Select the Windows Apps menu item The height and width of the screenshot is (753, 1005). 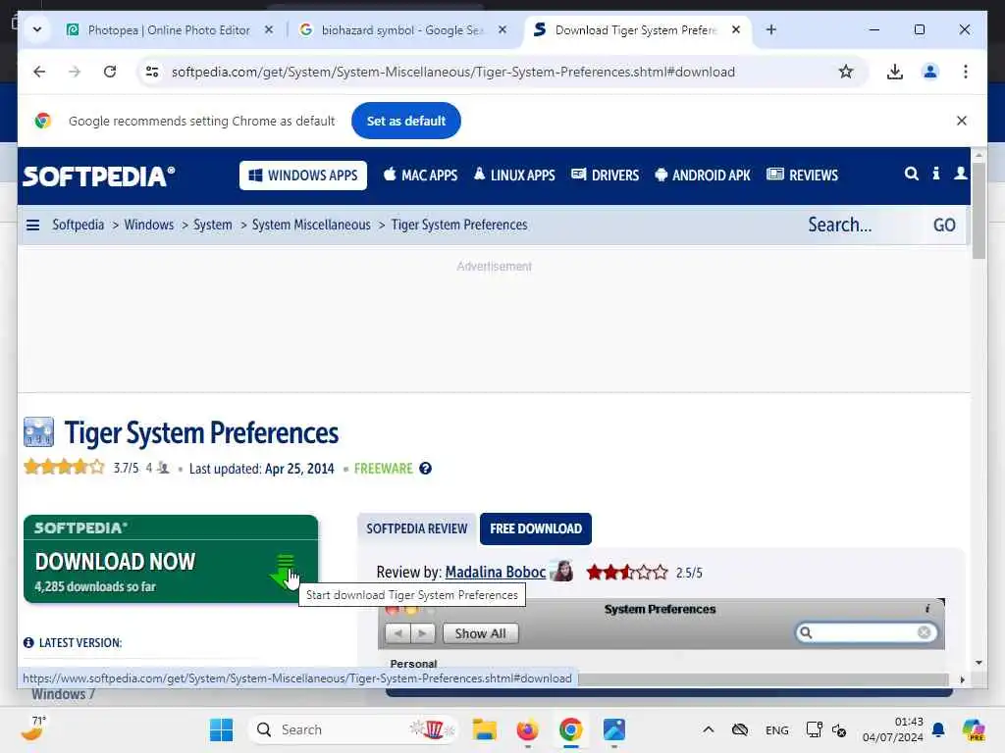303,176
